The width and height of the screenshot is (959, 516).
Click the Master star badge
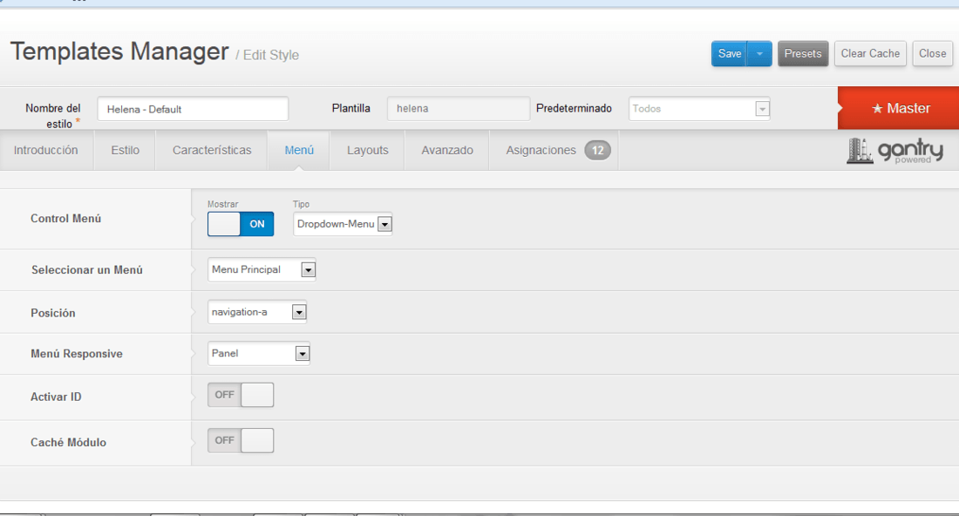click(899, 108)
